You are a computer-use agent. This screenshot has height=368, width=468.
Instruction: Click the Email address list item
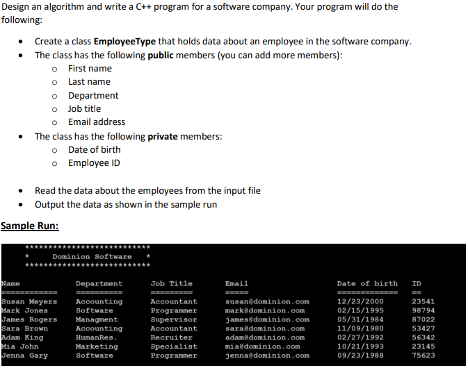(x=97, y=122)
